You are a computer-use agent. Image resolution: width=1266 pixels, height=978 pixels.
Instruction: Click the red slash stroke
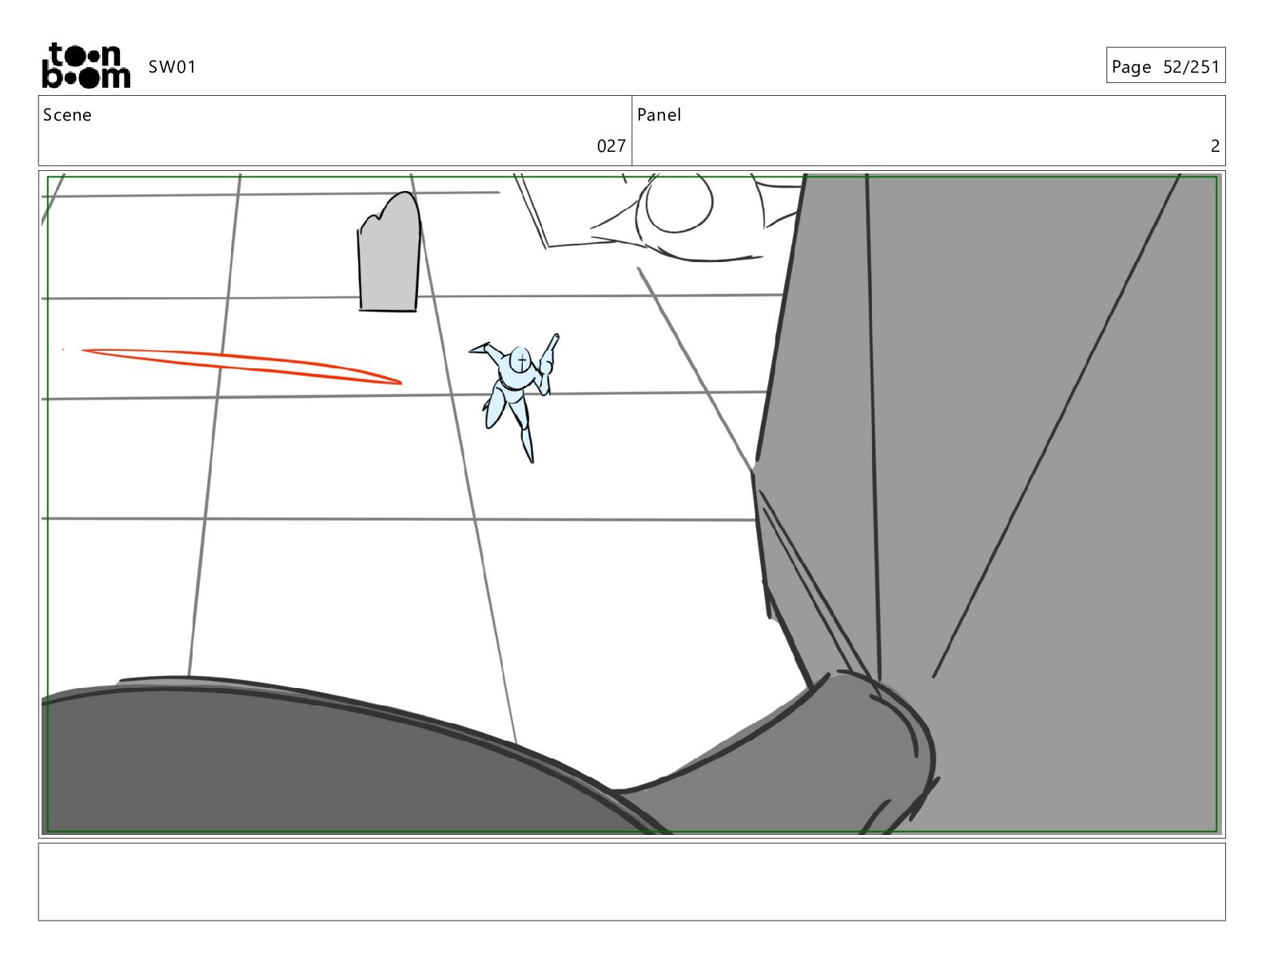241,366
